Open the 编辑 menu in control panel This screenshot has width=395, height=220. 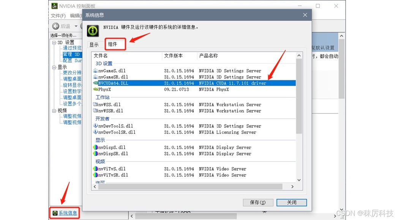click(76, 16)
